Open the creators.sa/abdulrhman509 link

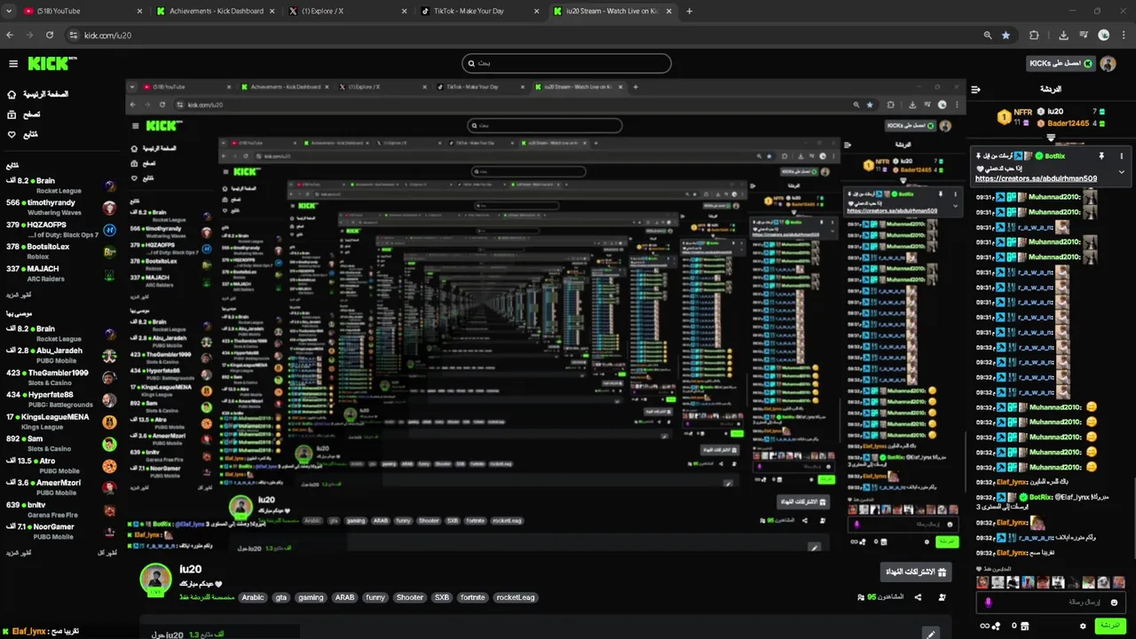pos(1036,178)
